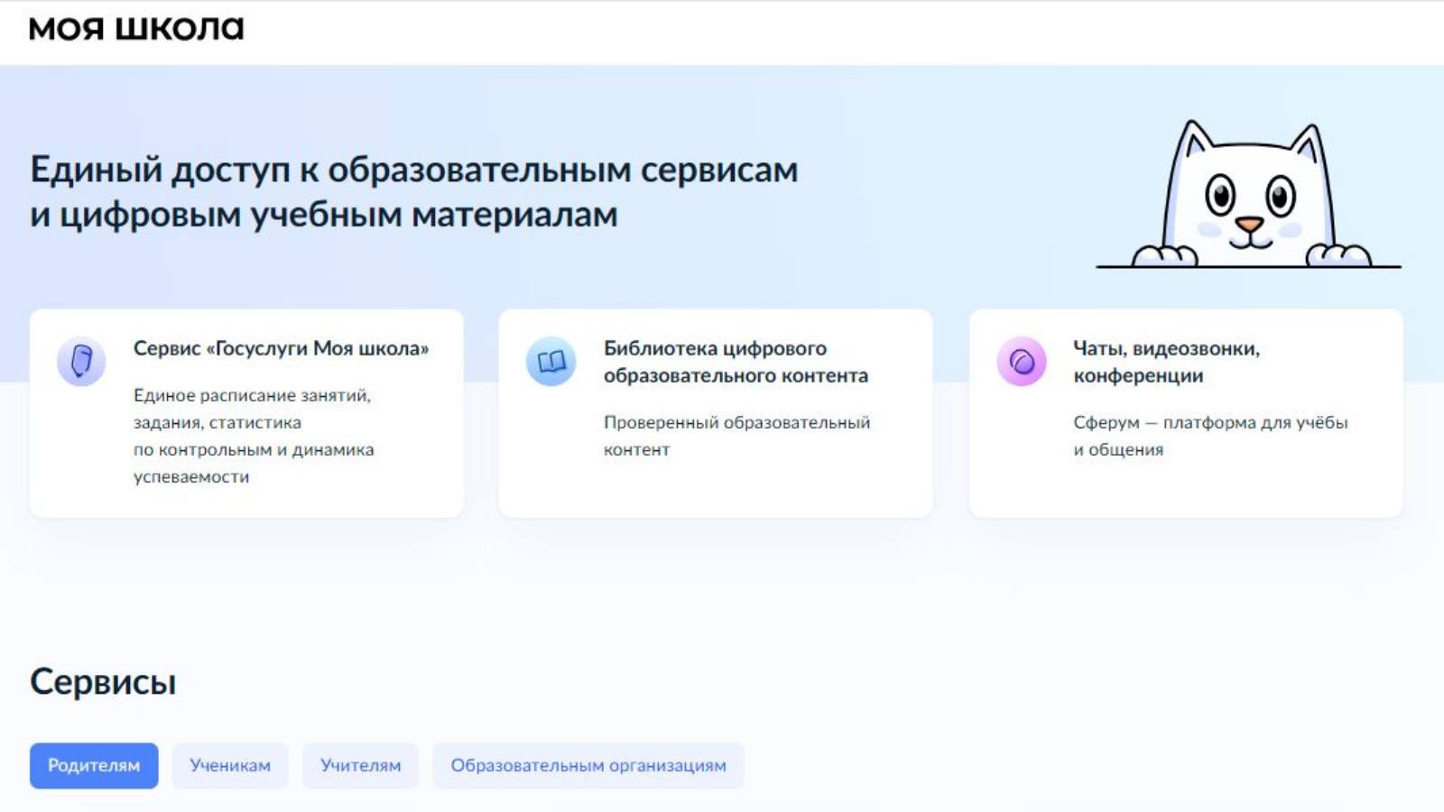Image resolution: width=1444 pixels, height=812 pixels.
Task: Switch to the Ученикам tab
Action: tap(230, 765)
